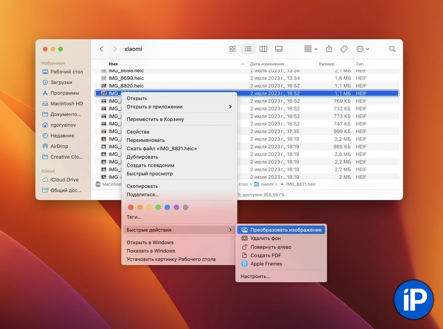Switch Finder to gallery view
Viewport: 443px width, 329px height.
[279, 49]
